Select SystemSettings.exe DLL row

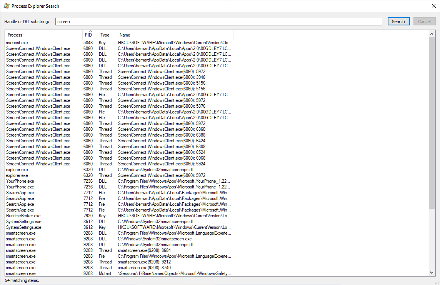[119, 222]
